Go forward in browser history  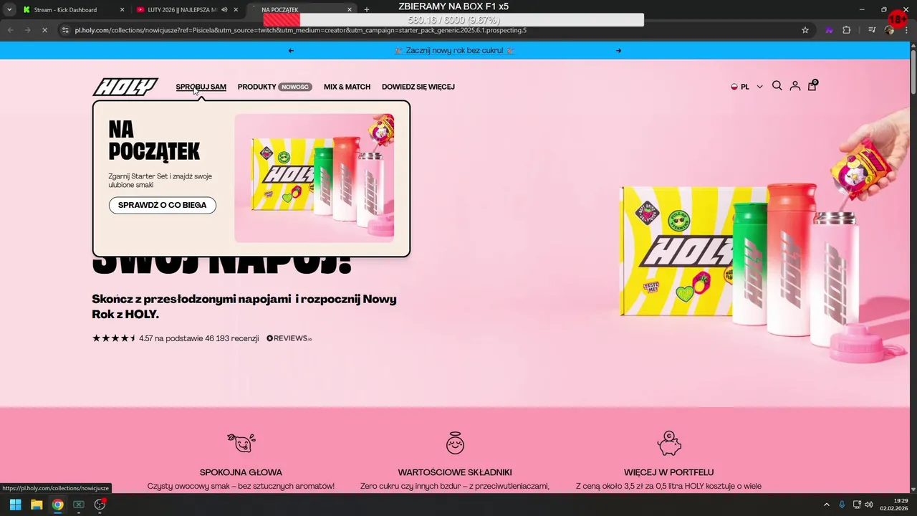(27, 30)
